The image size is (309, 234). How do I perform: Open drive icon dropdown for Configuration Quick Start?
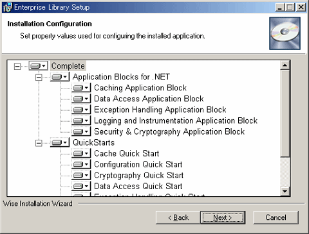click(x=81, y=164)
